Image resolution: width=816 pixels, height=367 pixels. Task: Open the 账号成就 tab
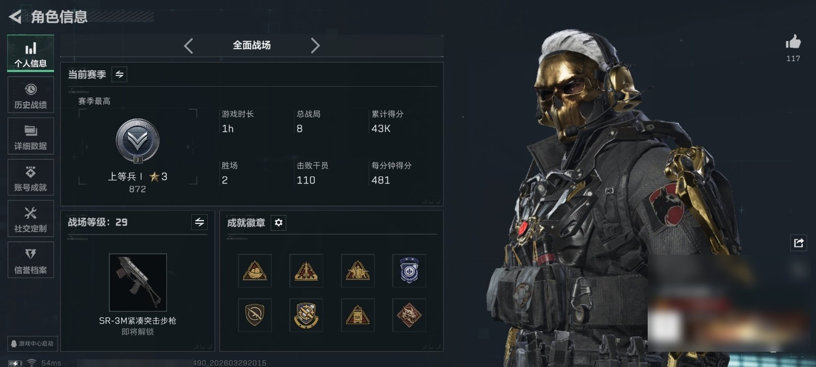tap(31, 177)
